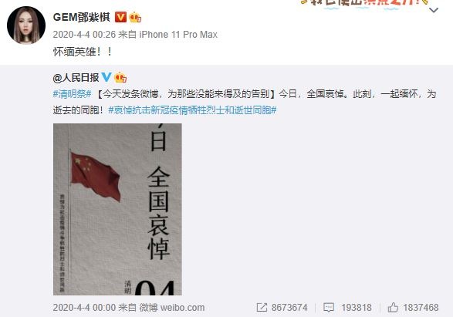Open GEM鄧紫棋 profile avatar
The width and height of the screenshot is (453, 317).
26,25
